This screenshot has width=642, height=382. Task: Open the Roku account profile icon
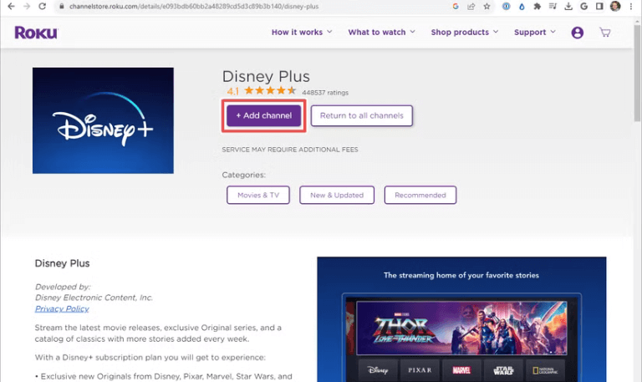click(x=578, y=33)
